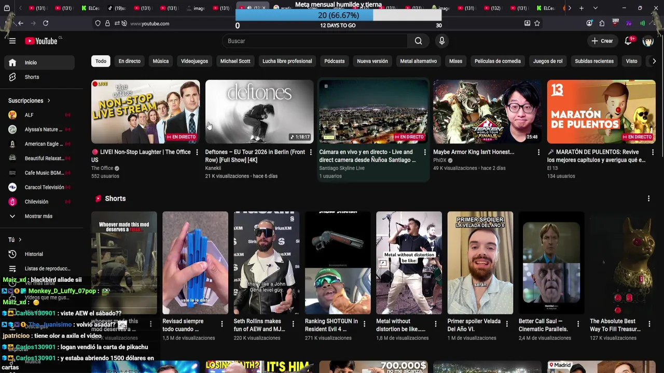This screenshot has width=664, height=373.
Task: Open the Shorts shelf three-dot menu
Action: click(648, 198)
